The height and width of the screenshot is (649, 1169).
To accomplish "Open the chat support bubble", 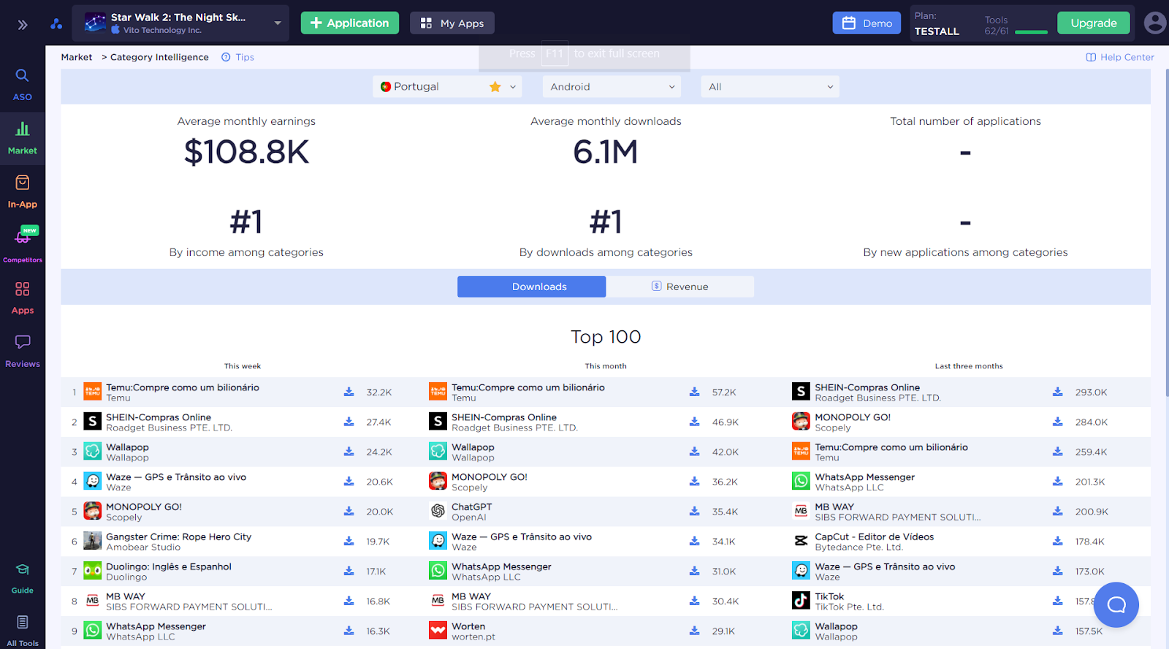I will point(1116,604).
